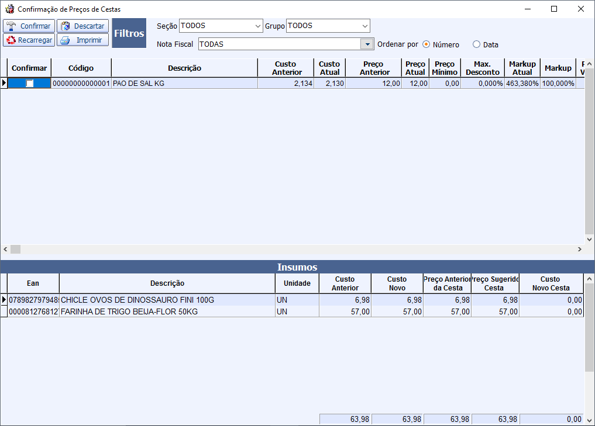Click inside the Nota Fiscal TODAS field
The height and width of the screenshot is (426, 595).
coord(279,44)
